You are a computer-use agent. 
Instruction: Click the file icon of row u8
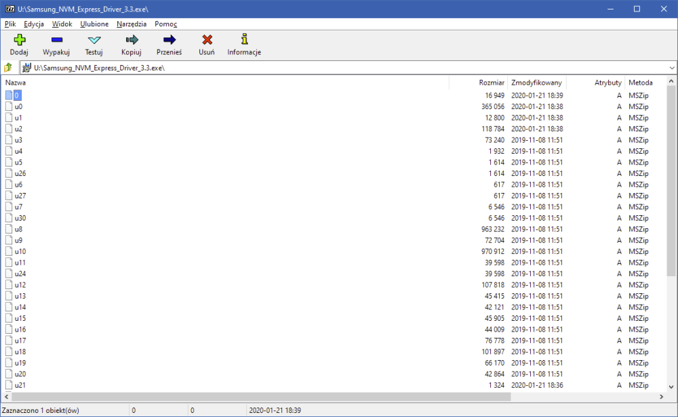9,229
